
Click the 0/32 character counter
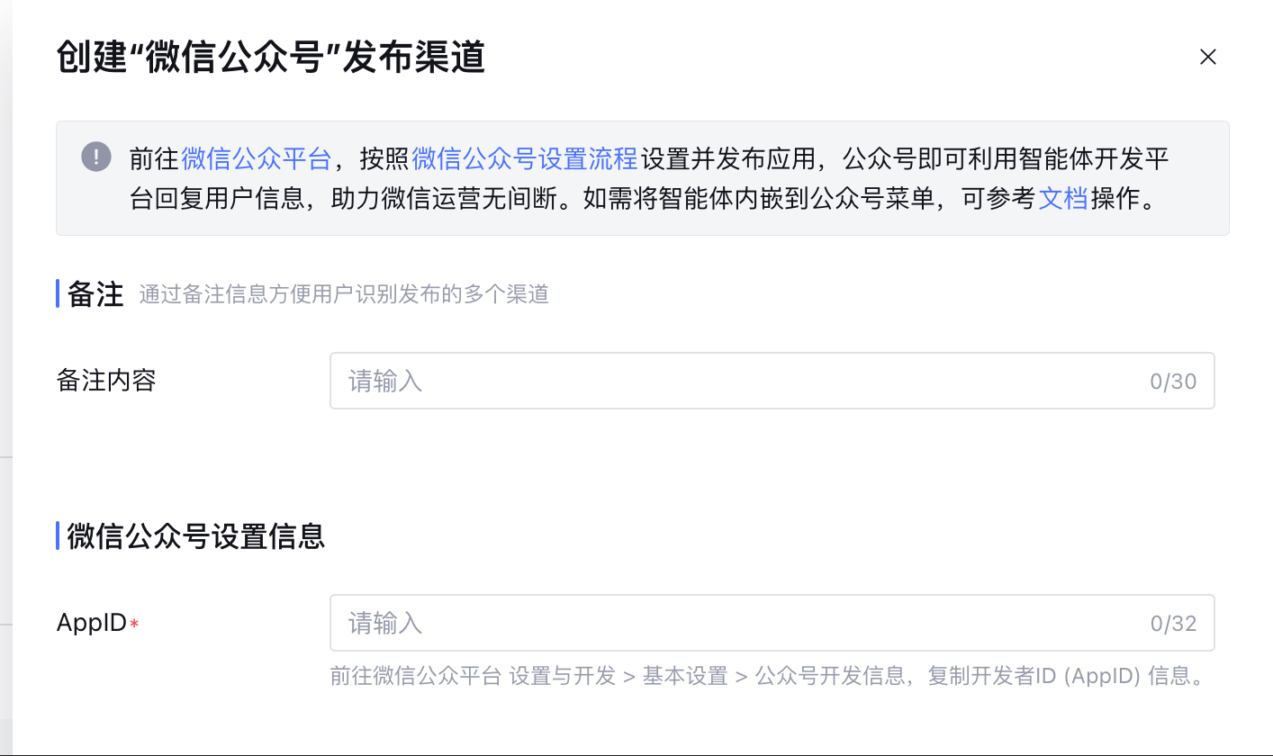[x=1173, y=624]
